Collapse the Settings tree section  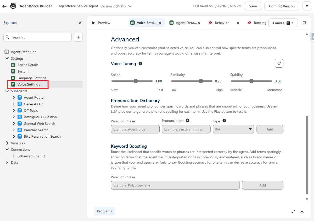point(7,58)
